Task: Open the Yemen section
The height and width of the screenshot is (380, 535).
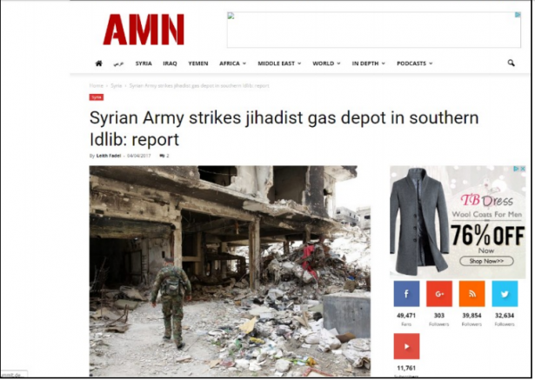Action: pyautogui.click(x=197, y=63)
